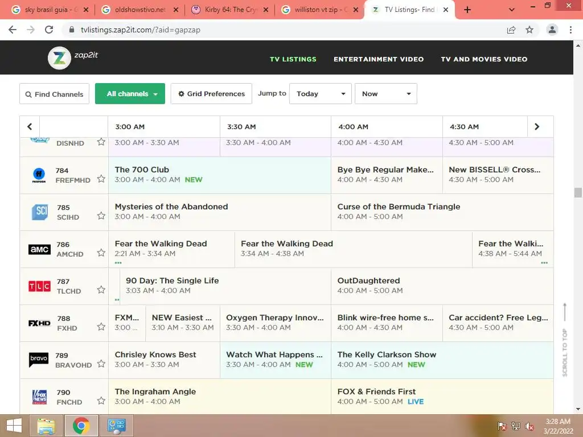Favorite channel 790 FNCHD with star
Viewport: 583px width, 437px height.
tap(101, 401)
